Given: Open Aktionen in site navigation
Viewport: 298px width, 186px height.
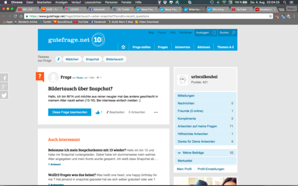Looking at the screenshot, I should (204, 47).
